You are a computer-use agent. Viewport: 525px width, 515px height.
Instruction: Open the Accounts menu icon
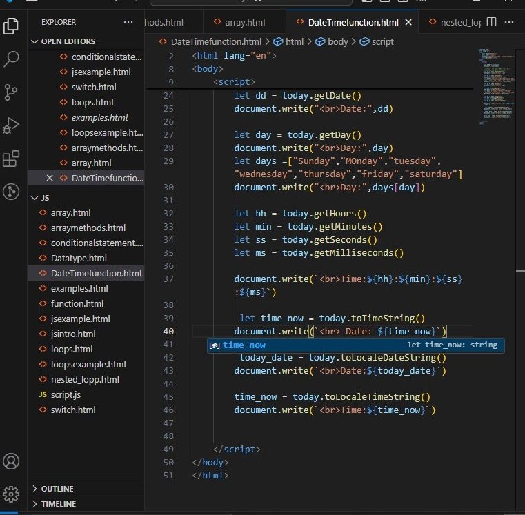point(11,461)
